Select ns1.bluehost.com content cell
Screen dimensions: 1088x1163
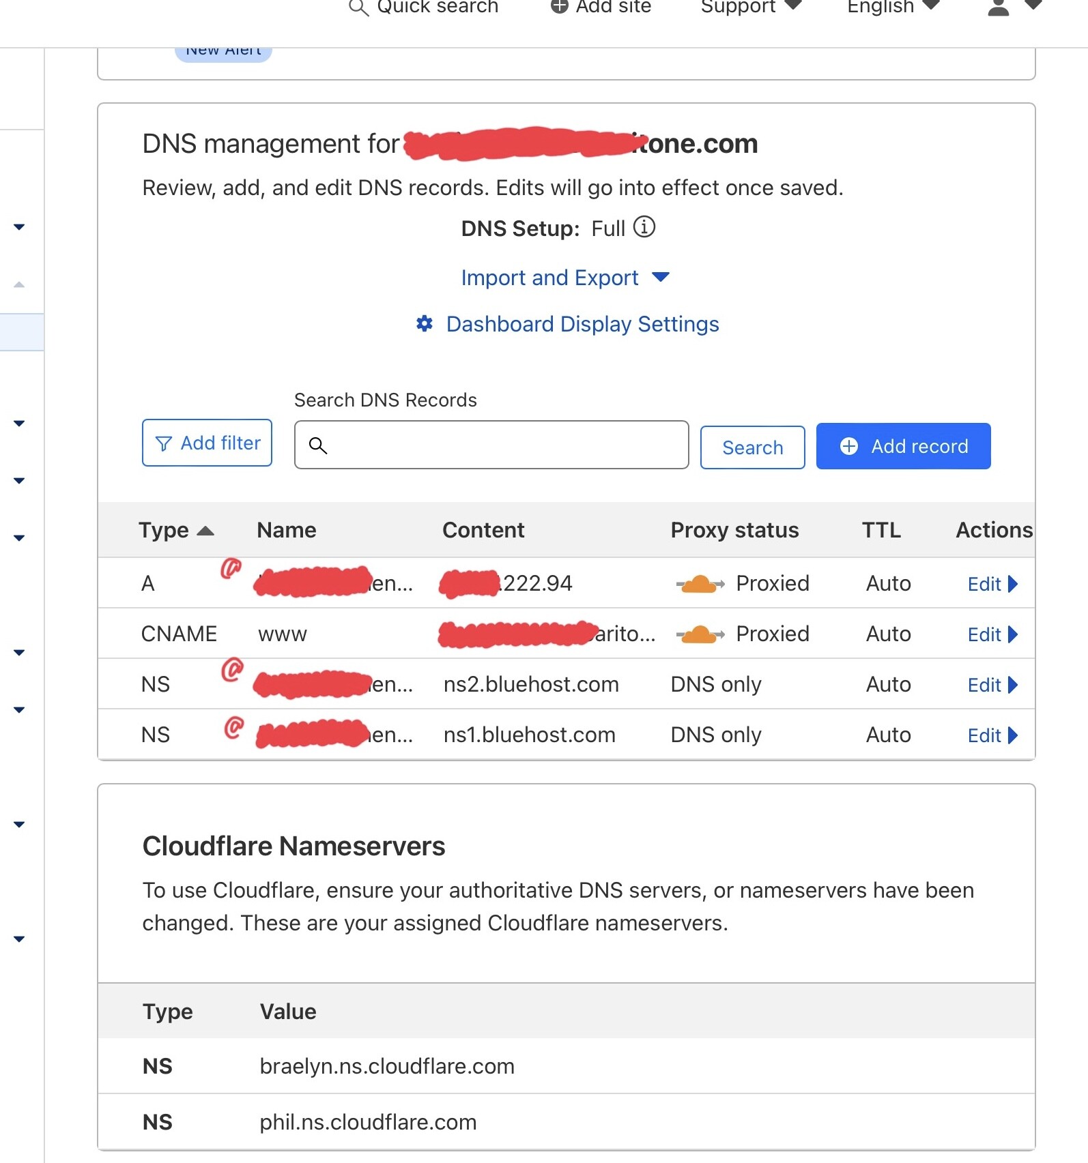tap(529, 735)
